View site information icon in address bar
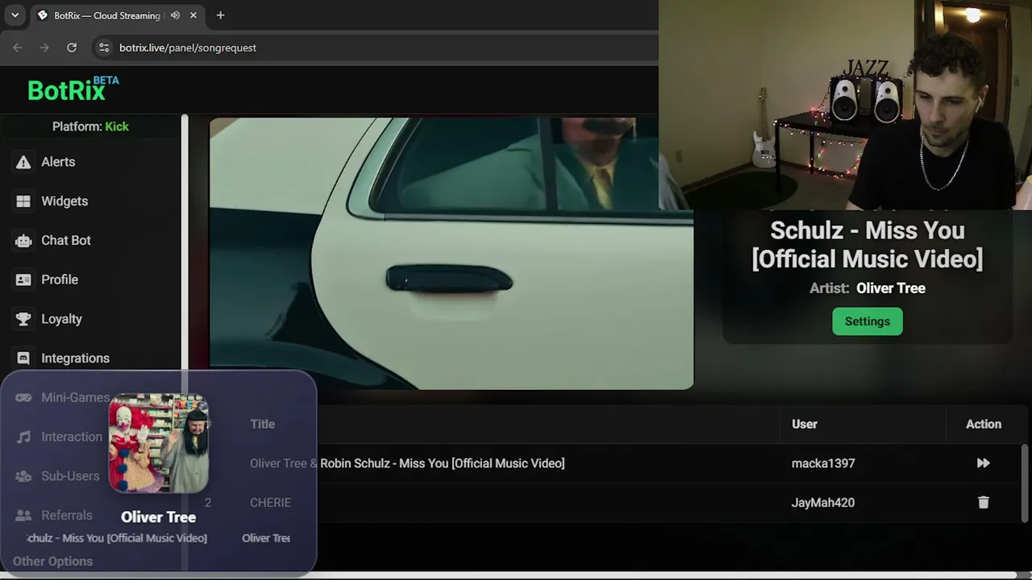 (104, 48)
